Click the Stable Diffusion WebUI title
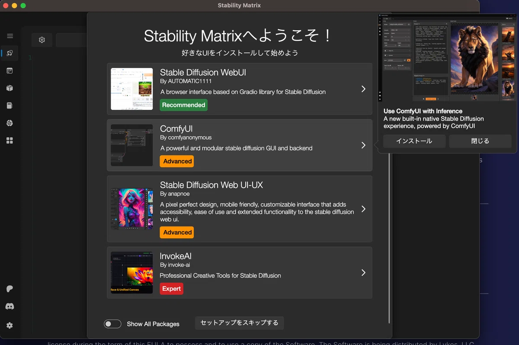Image resolution: width=519 pixels, height=345 pixels. (x=203, y=72)
